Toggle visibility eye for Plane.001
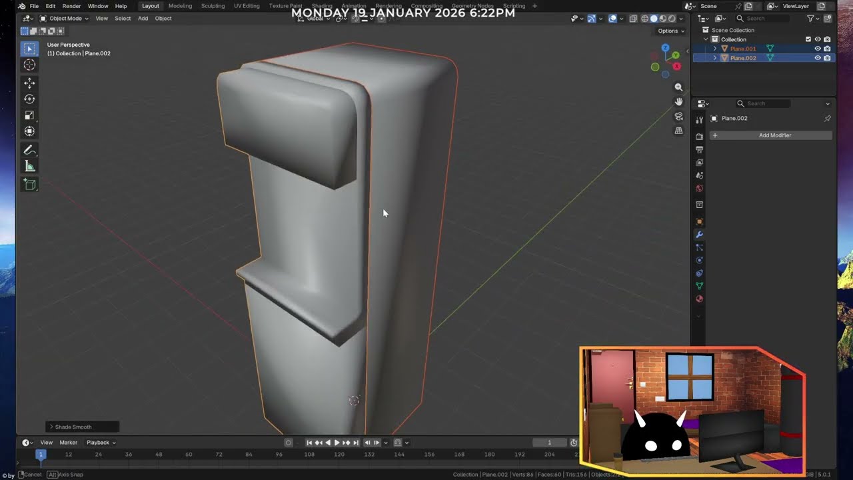853x480 pixels. [x=818, y=49]
